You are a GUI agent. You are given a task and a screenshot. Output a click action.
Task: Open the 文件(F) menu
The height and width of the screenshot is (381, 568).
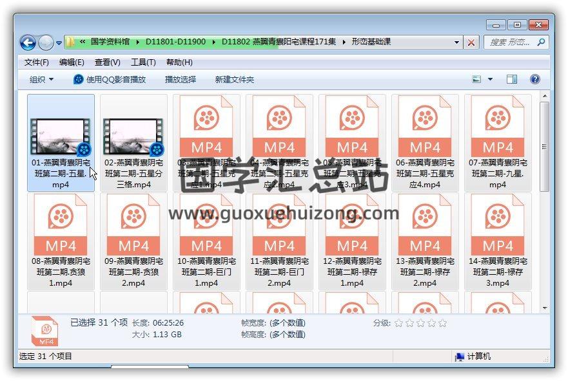coord(36,62)
